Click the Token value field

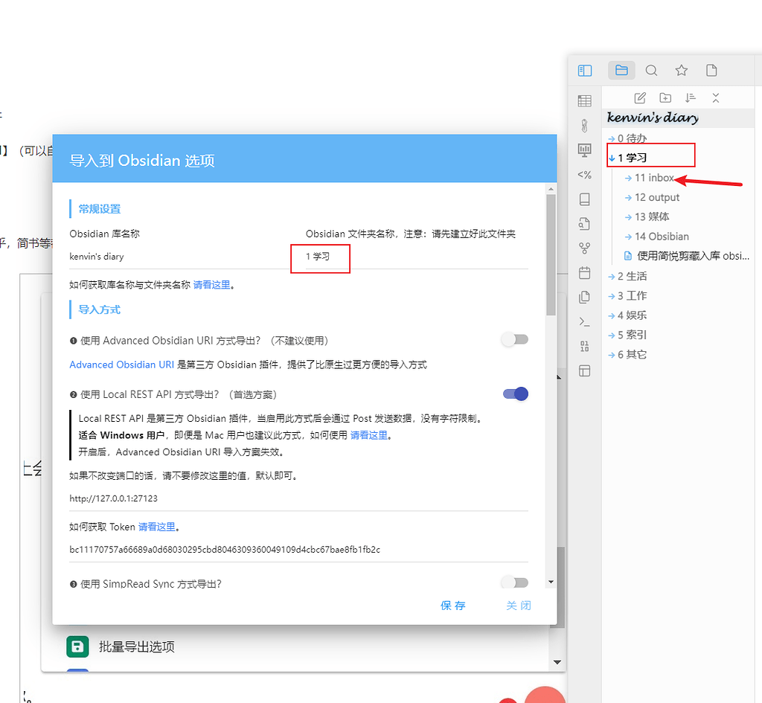(298, 550)
